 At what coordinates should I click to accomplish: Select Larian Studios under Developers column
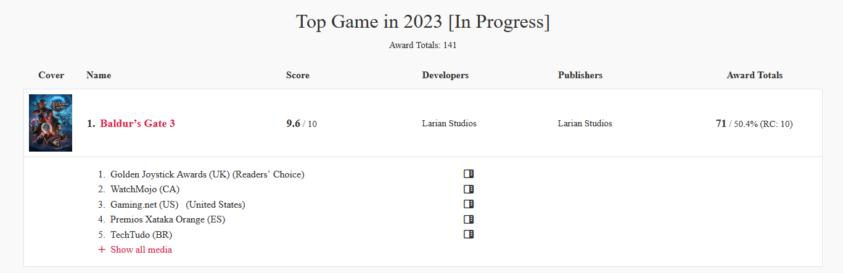point(449,123)
